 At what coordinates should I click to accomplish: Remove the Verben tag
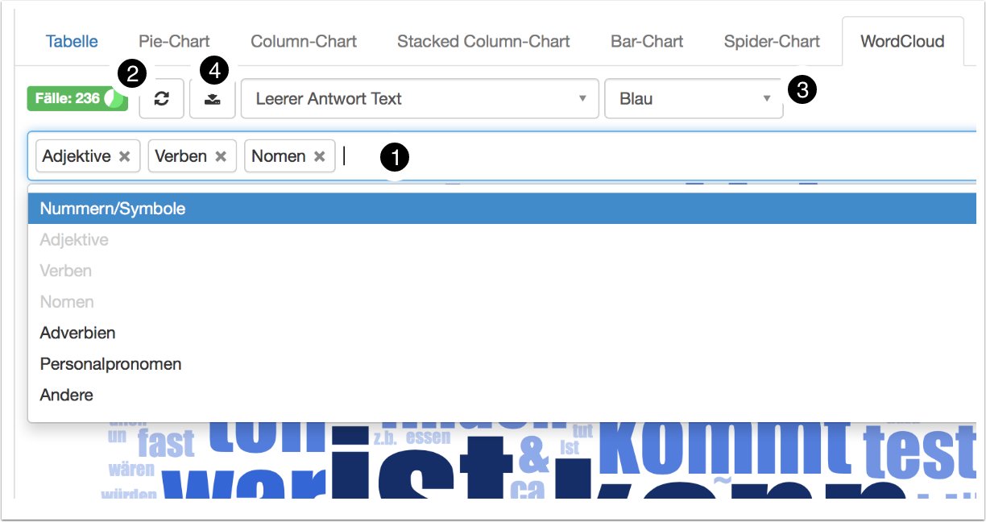pyautogui.click(x=220, y=156)
